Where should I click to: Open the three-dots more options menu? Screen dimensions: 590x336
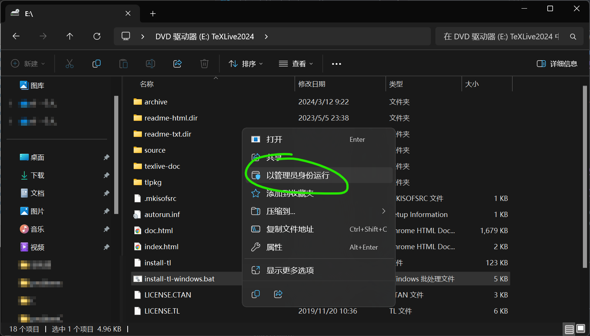[336, 64]
